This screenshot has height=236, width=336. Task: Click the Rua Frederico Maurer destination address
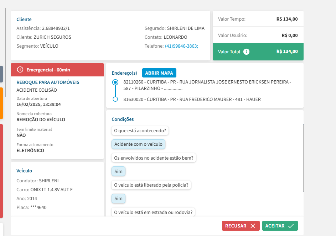pyautogui.click(x=192, y=100)
